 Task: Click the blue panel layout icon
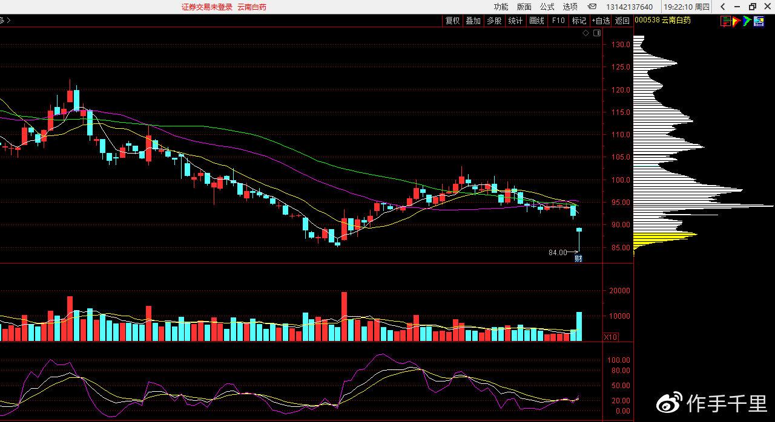click(x=758, y=21)
